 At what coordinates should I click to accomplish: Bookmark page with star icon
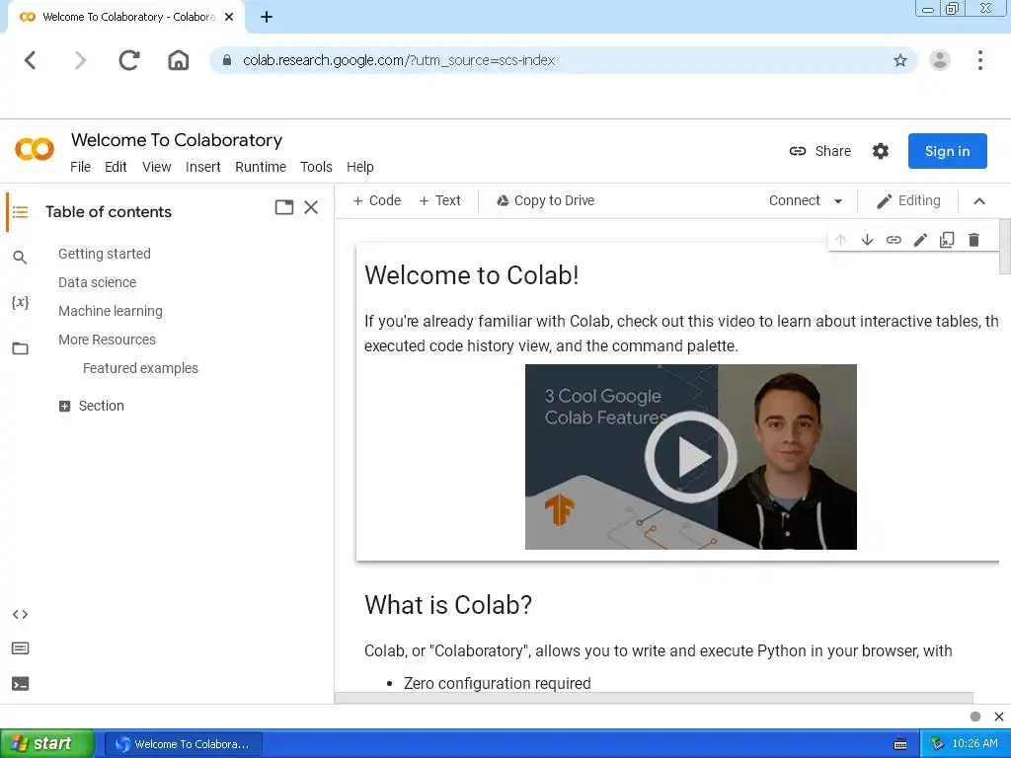(900, 60)
